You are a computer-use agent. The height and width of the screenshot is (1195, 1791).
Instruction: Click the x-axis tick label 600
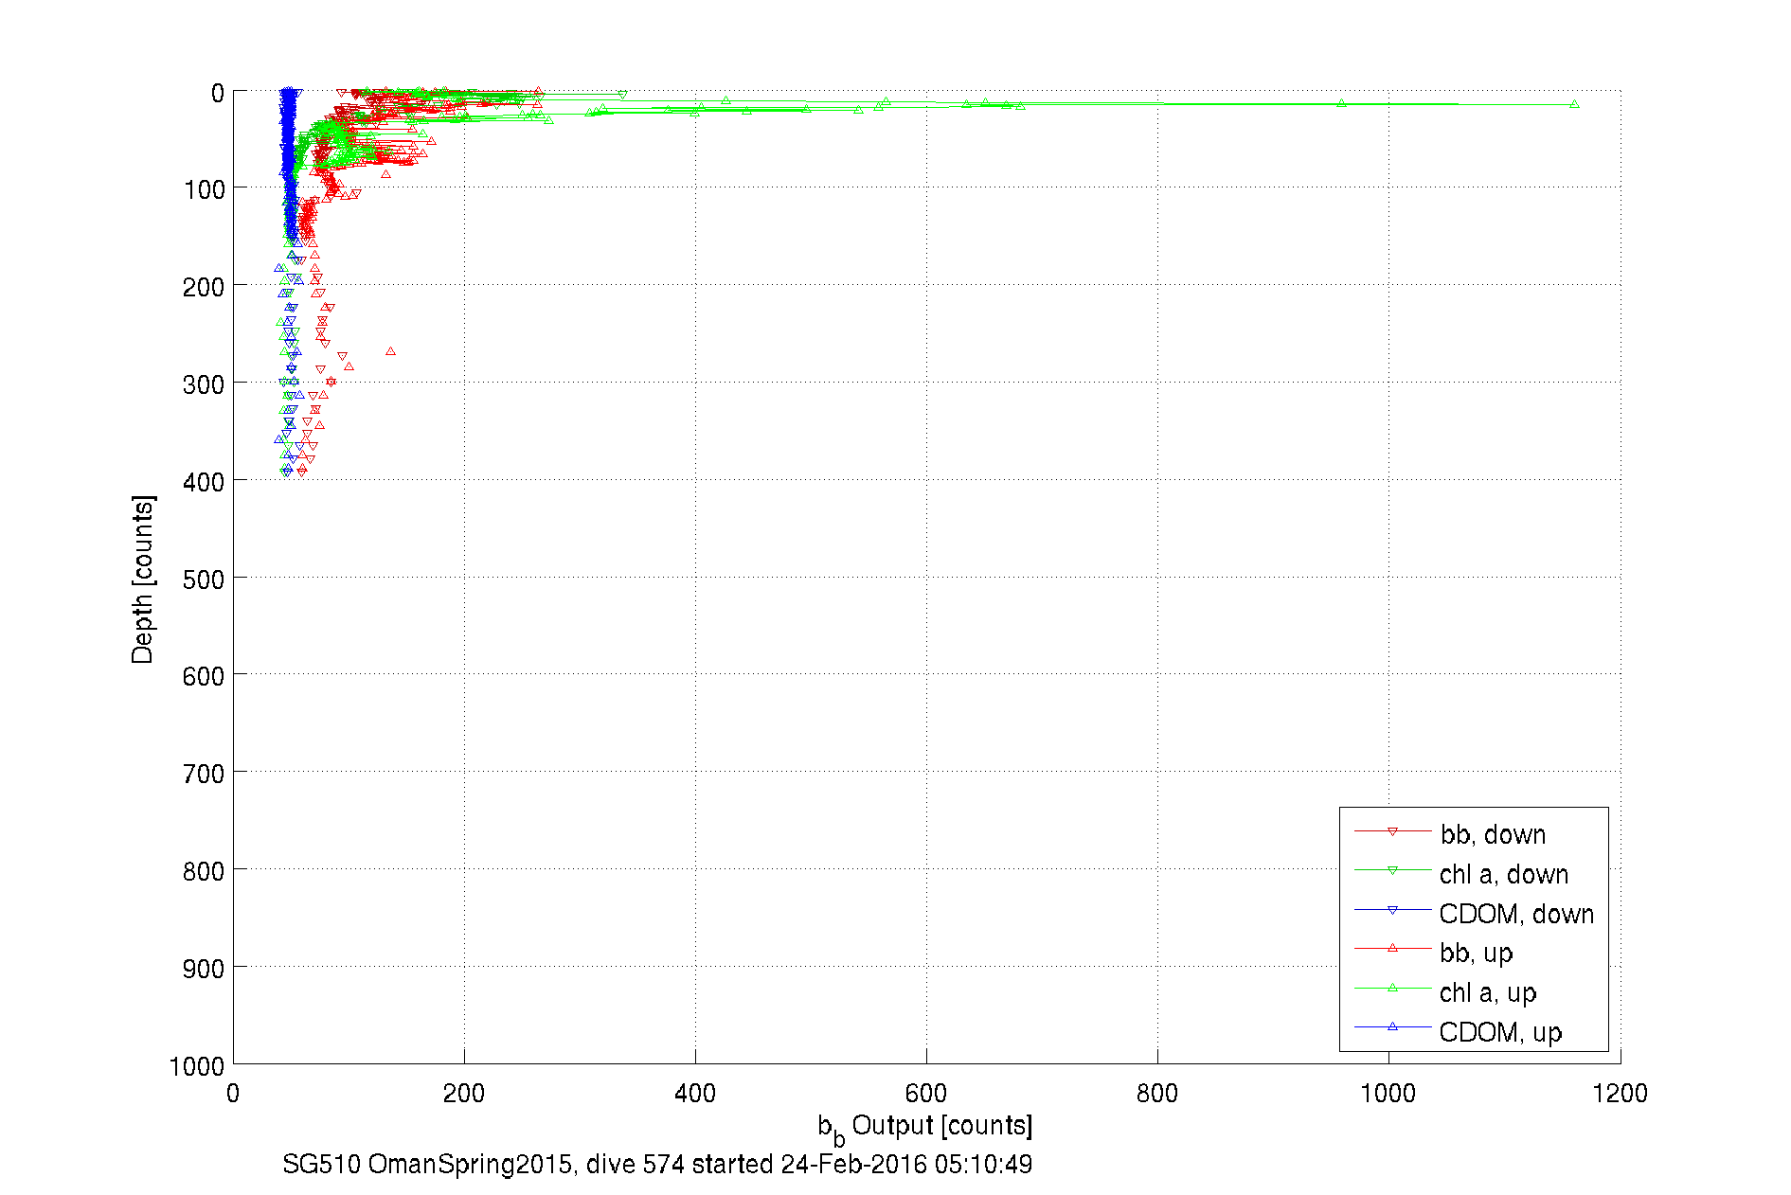925,1094
